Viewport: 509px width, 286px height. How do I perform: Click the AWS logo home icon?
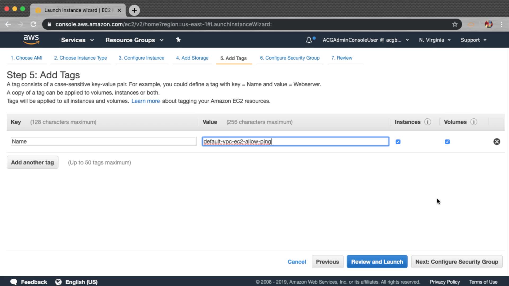point(31,40)
